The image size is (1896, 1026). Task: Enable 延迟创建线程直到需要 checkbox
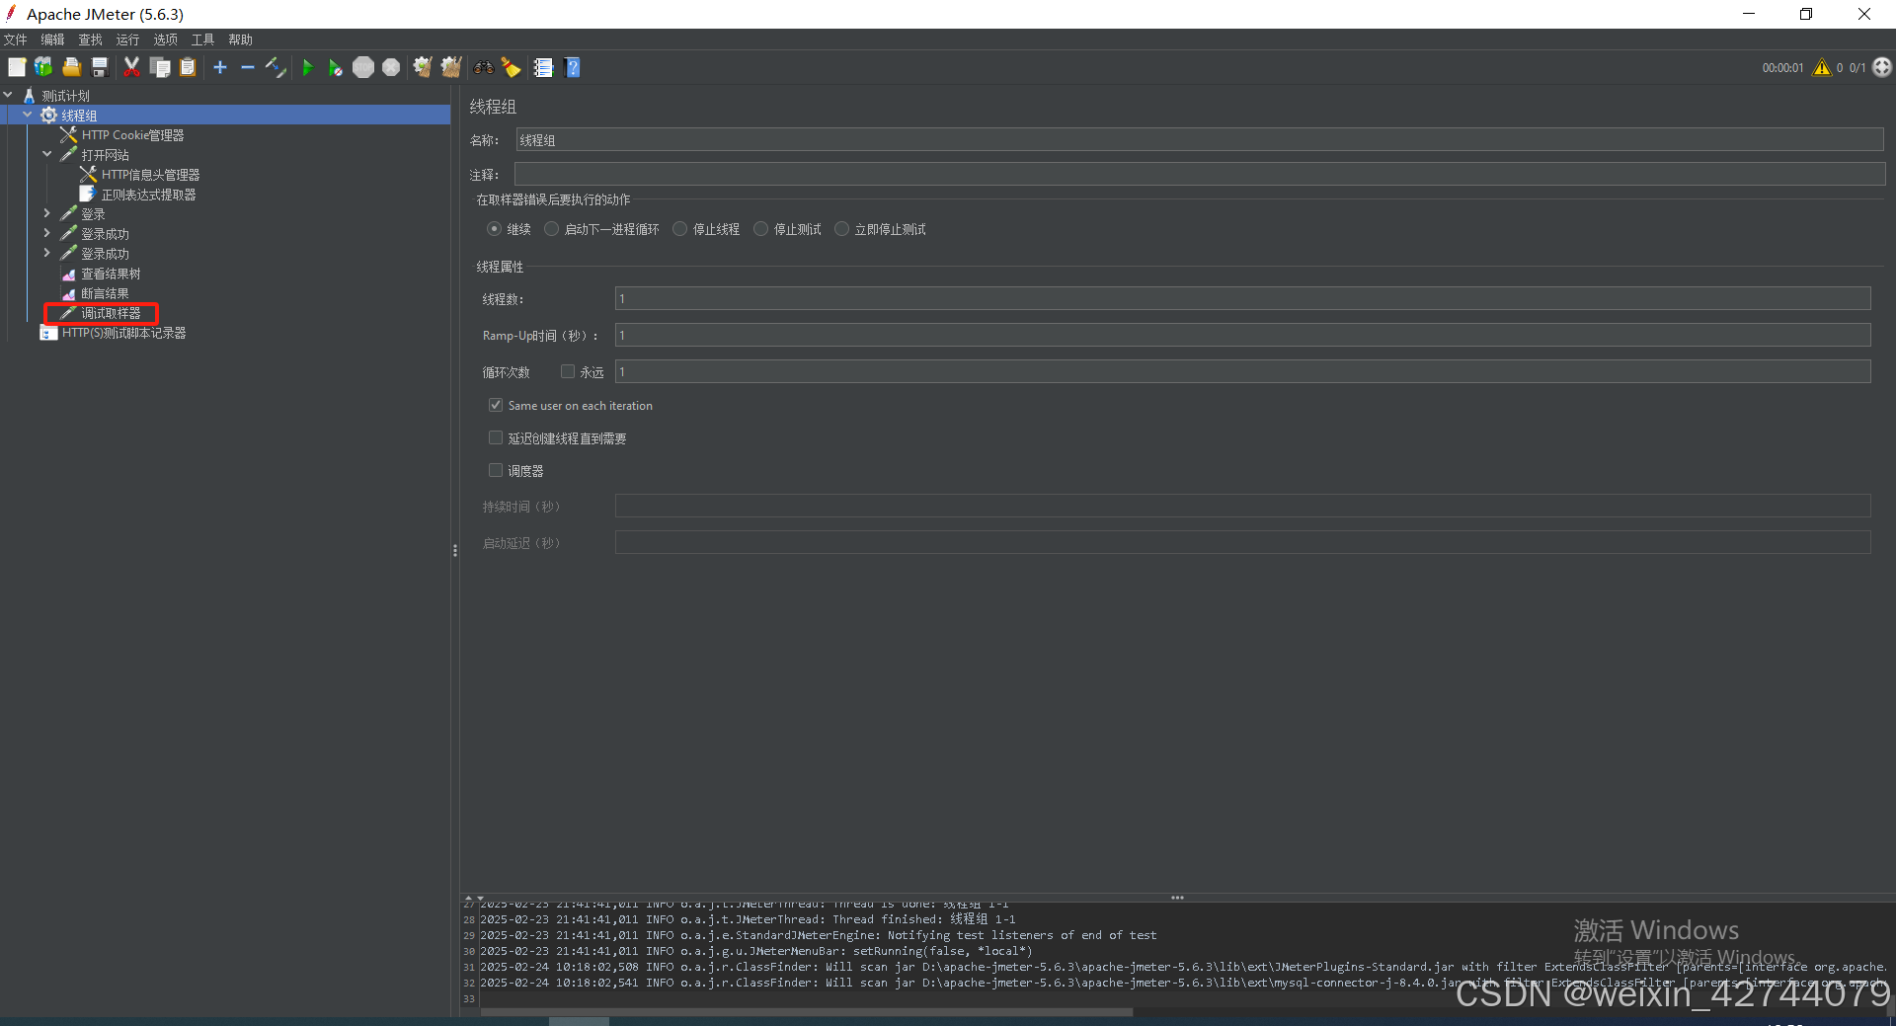tap(496, 437)
